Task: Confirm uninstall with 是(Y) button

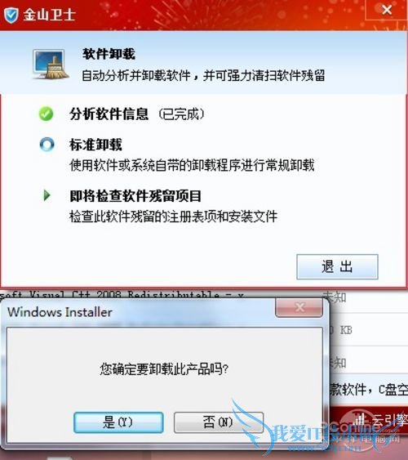Action: (118, 422)
